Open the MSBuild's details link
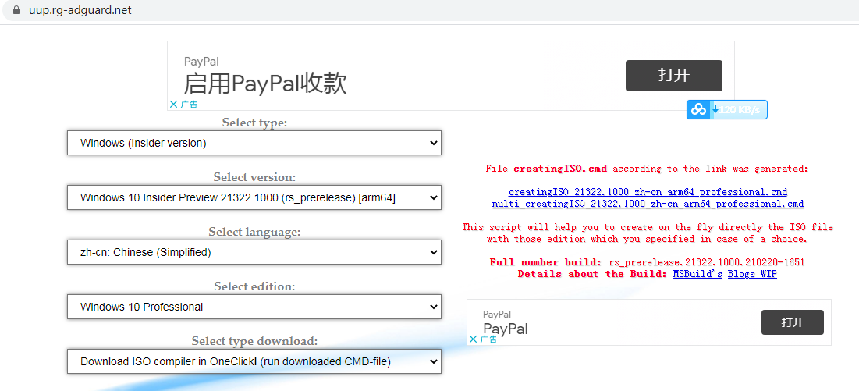This screenshot has height=391, width=859. pos(697,274)
